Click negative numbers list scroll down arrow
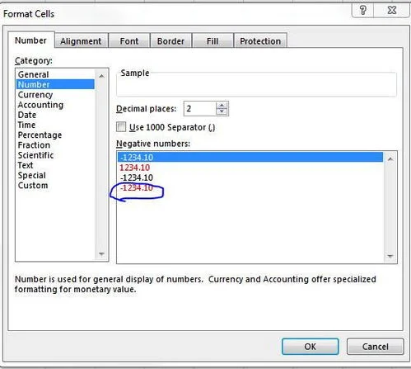 click(x=390, y=256)
